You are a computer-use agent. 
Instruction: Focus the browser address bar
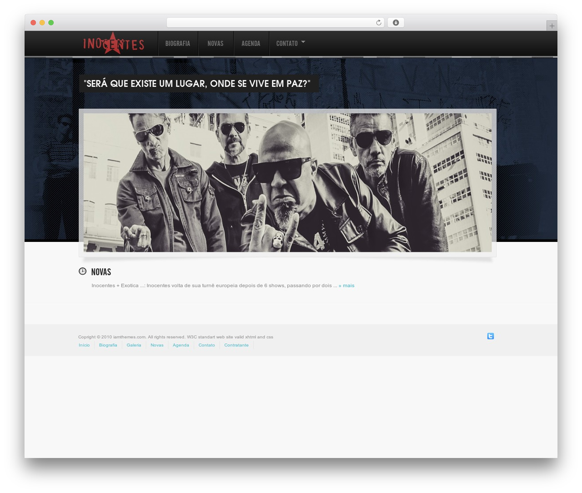point(275,23)
